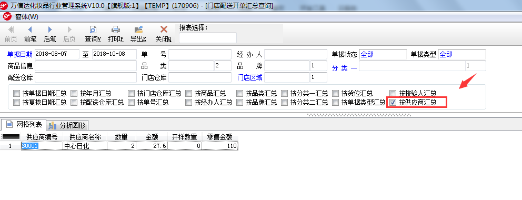Click the 窗体 menu bar logo icon
Screen dimensions: 522x200
tap(7, 16)
